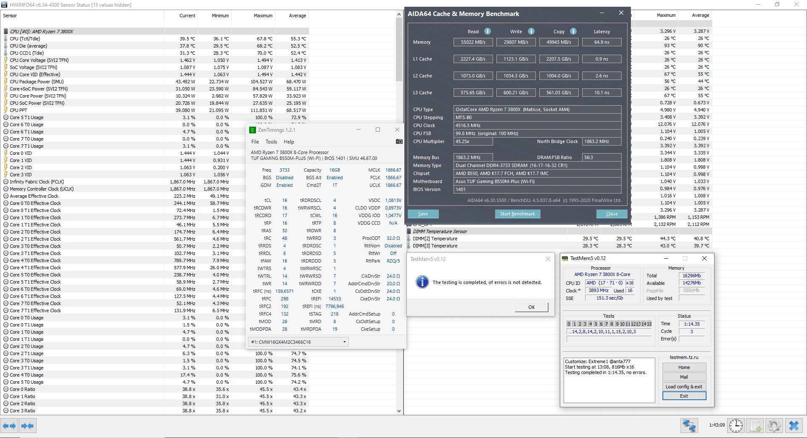This screenshot has width=807, height=438.
Task: Click the CPU [#0] AMD Ryzen 7 3800X group icon
Action: click(x=6, y=32)
